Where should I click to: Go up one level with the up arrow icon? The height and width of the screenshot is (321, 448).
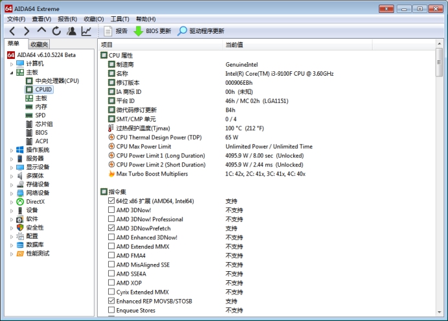pyautogui.click(x=41, y=30)
